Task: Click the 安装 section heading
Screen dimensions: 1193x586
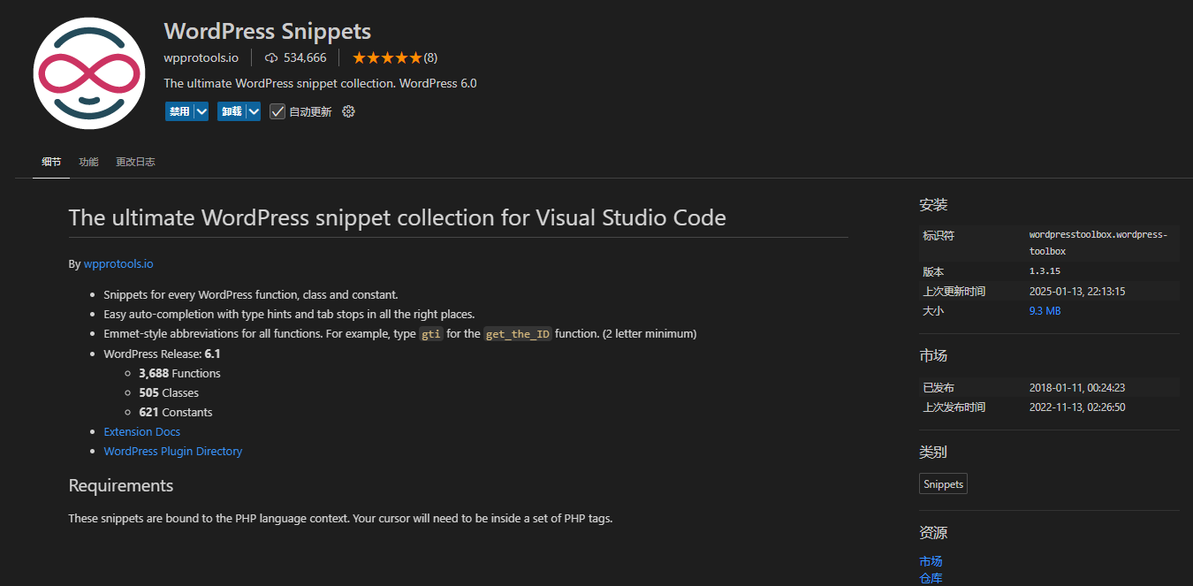Action: pos(933,204)
